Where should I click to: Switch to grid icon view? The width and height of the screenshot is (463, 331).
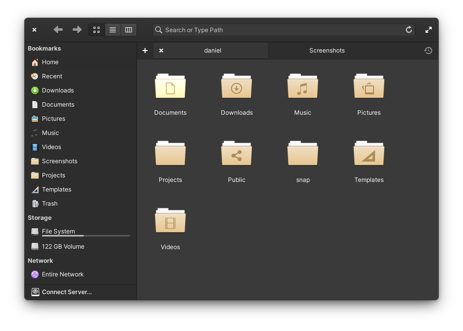tap(97, 30)
